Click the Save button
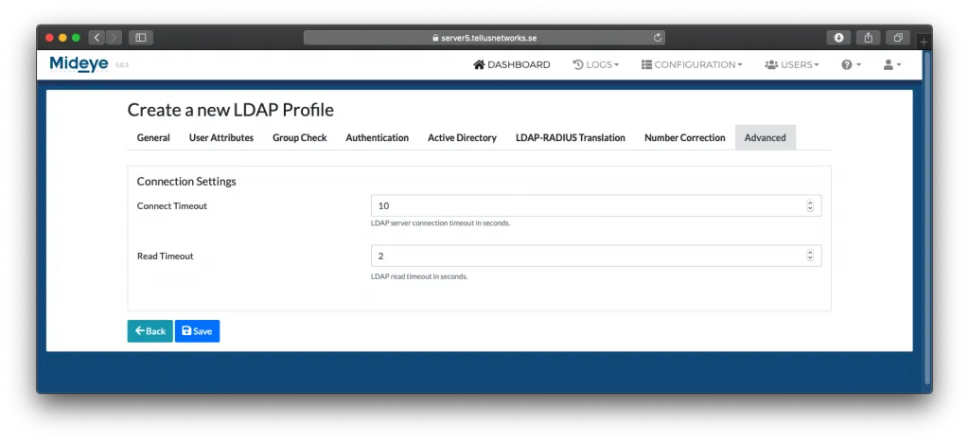The image size is (969, 442). coord(197,330)
